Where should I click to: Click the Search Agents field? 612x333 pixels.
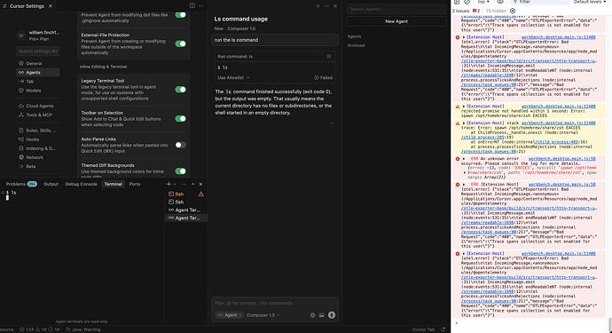[396, 9]
